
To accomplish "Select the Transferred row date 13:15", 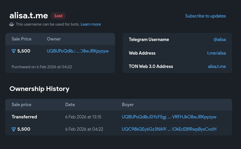I will (83, 117).
